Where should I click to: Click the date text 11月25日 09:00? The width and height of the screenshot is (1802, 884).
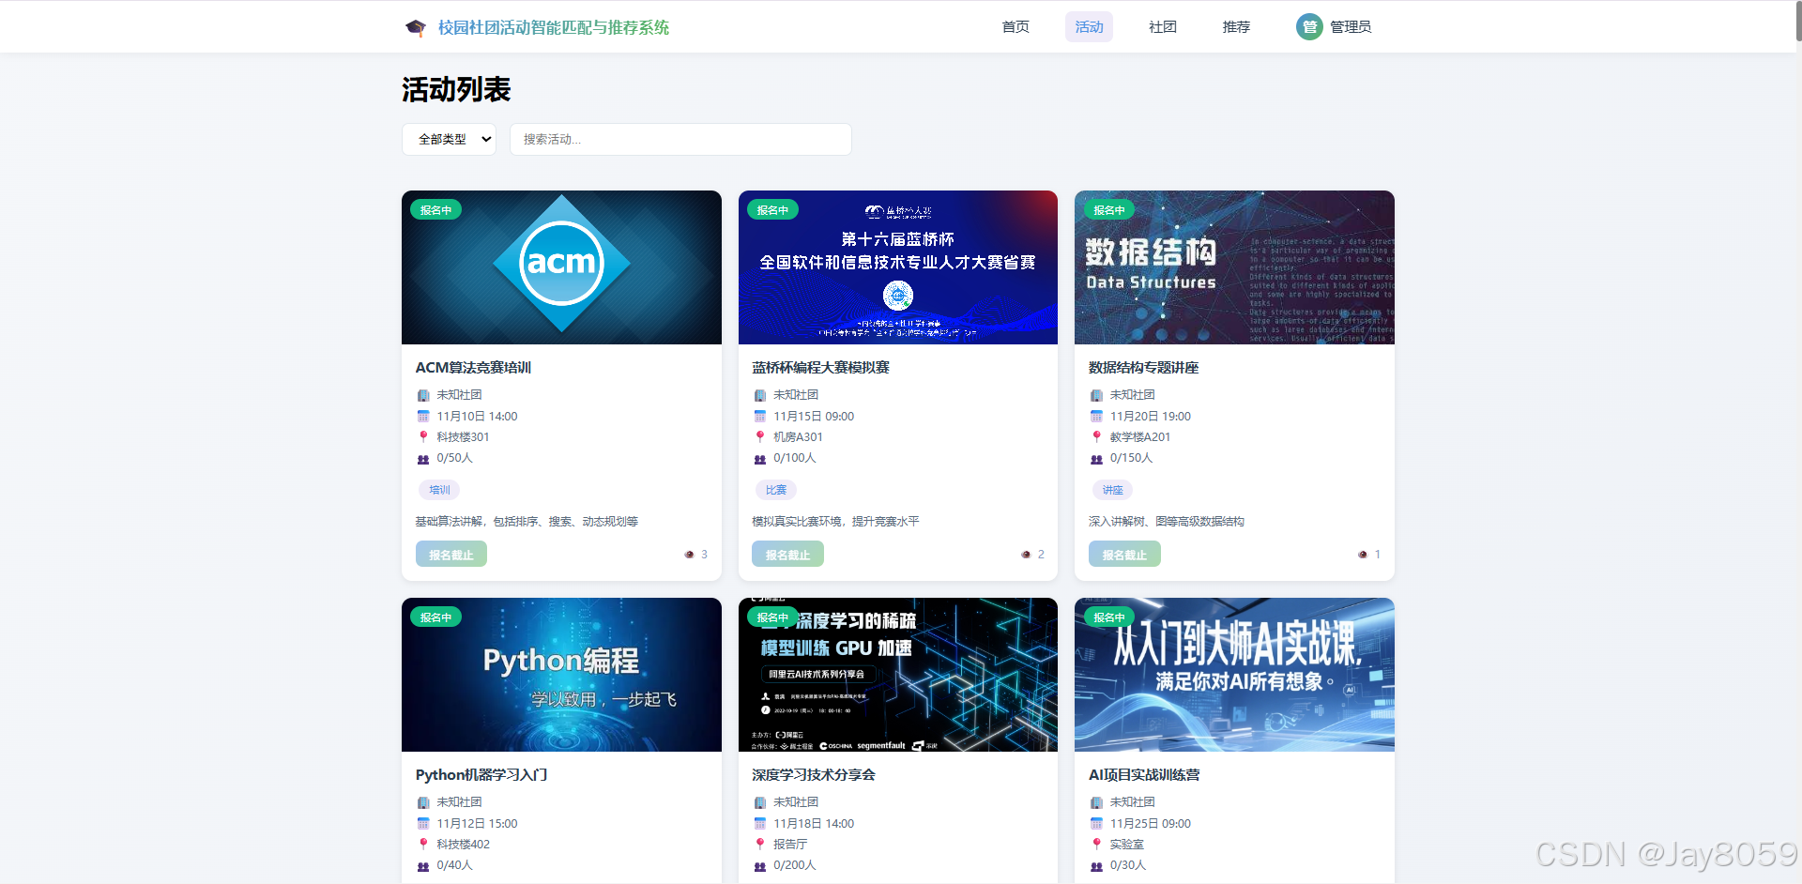tap(1151, 824)
